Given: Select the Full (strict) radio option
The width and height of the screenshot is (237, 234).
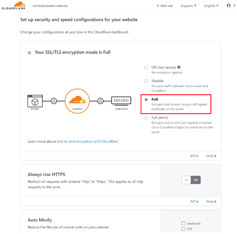Looking at the screenshot, I should coord(146,118).
